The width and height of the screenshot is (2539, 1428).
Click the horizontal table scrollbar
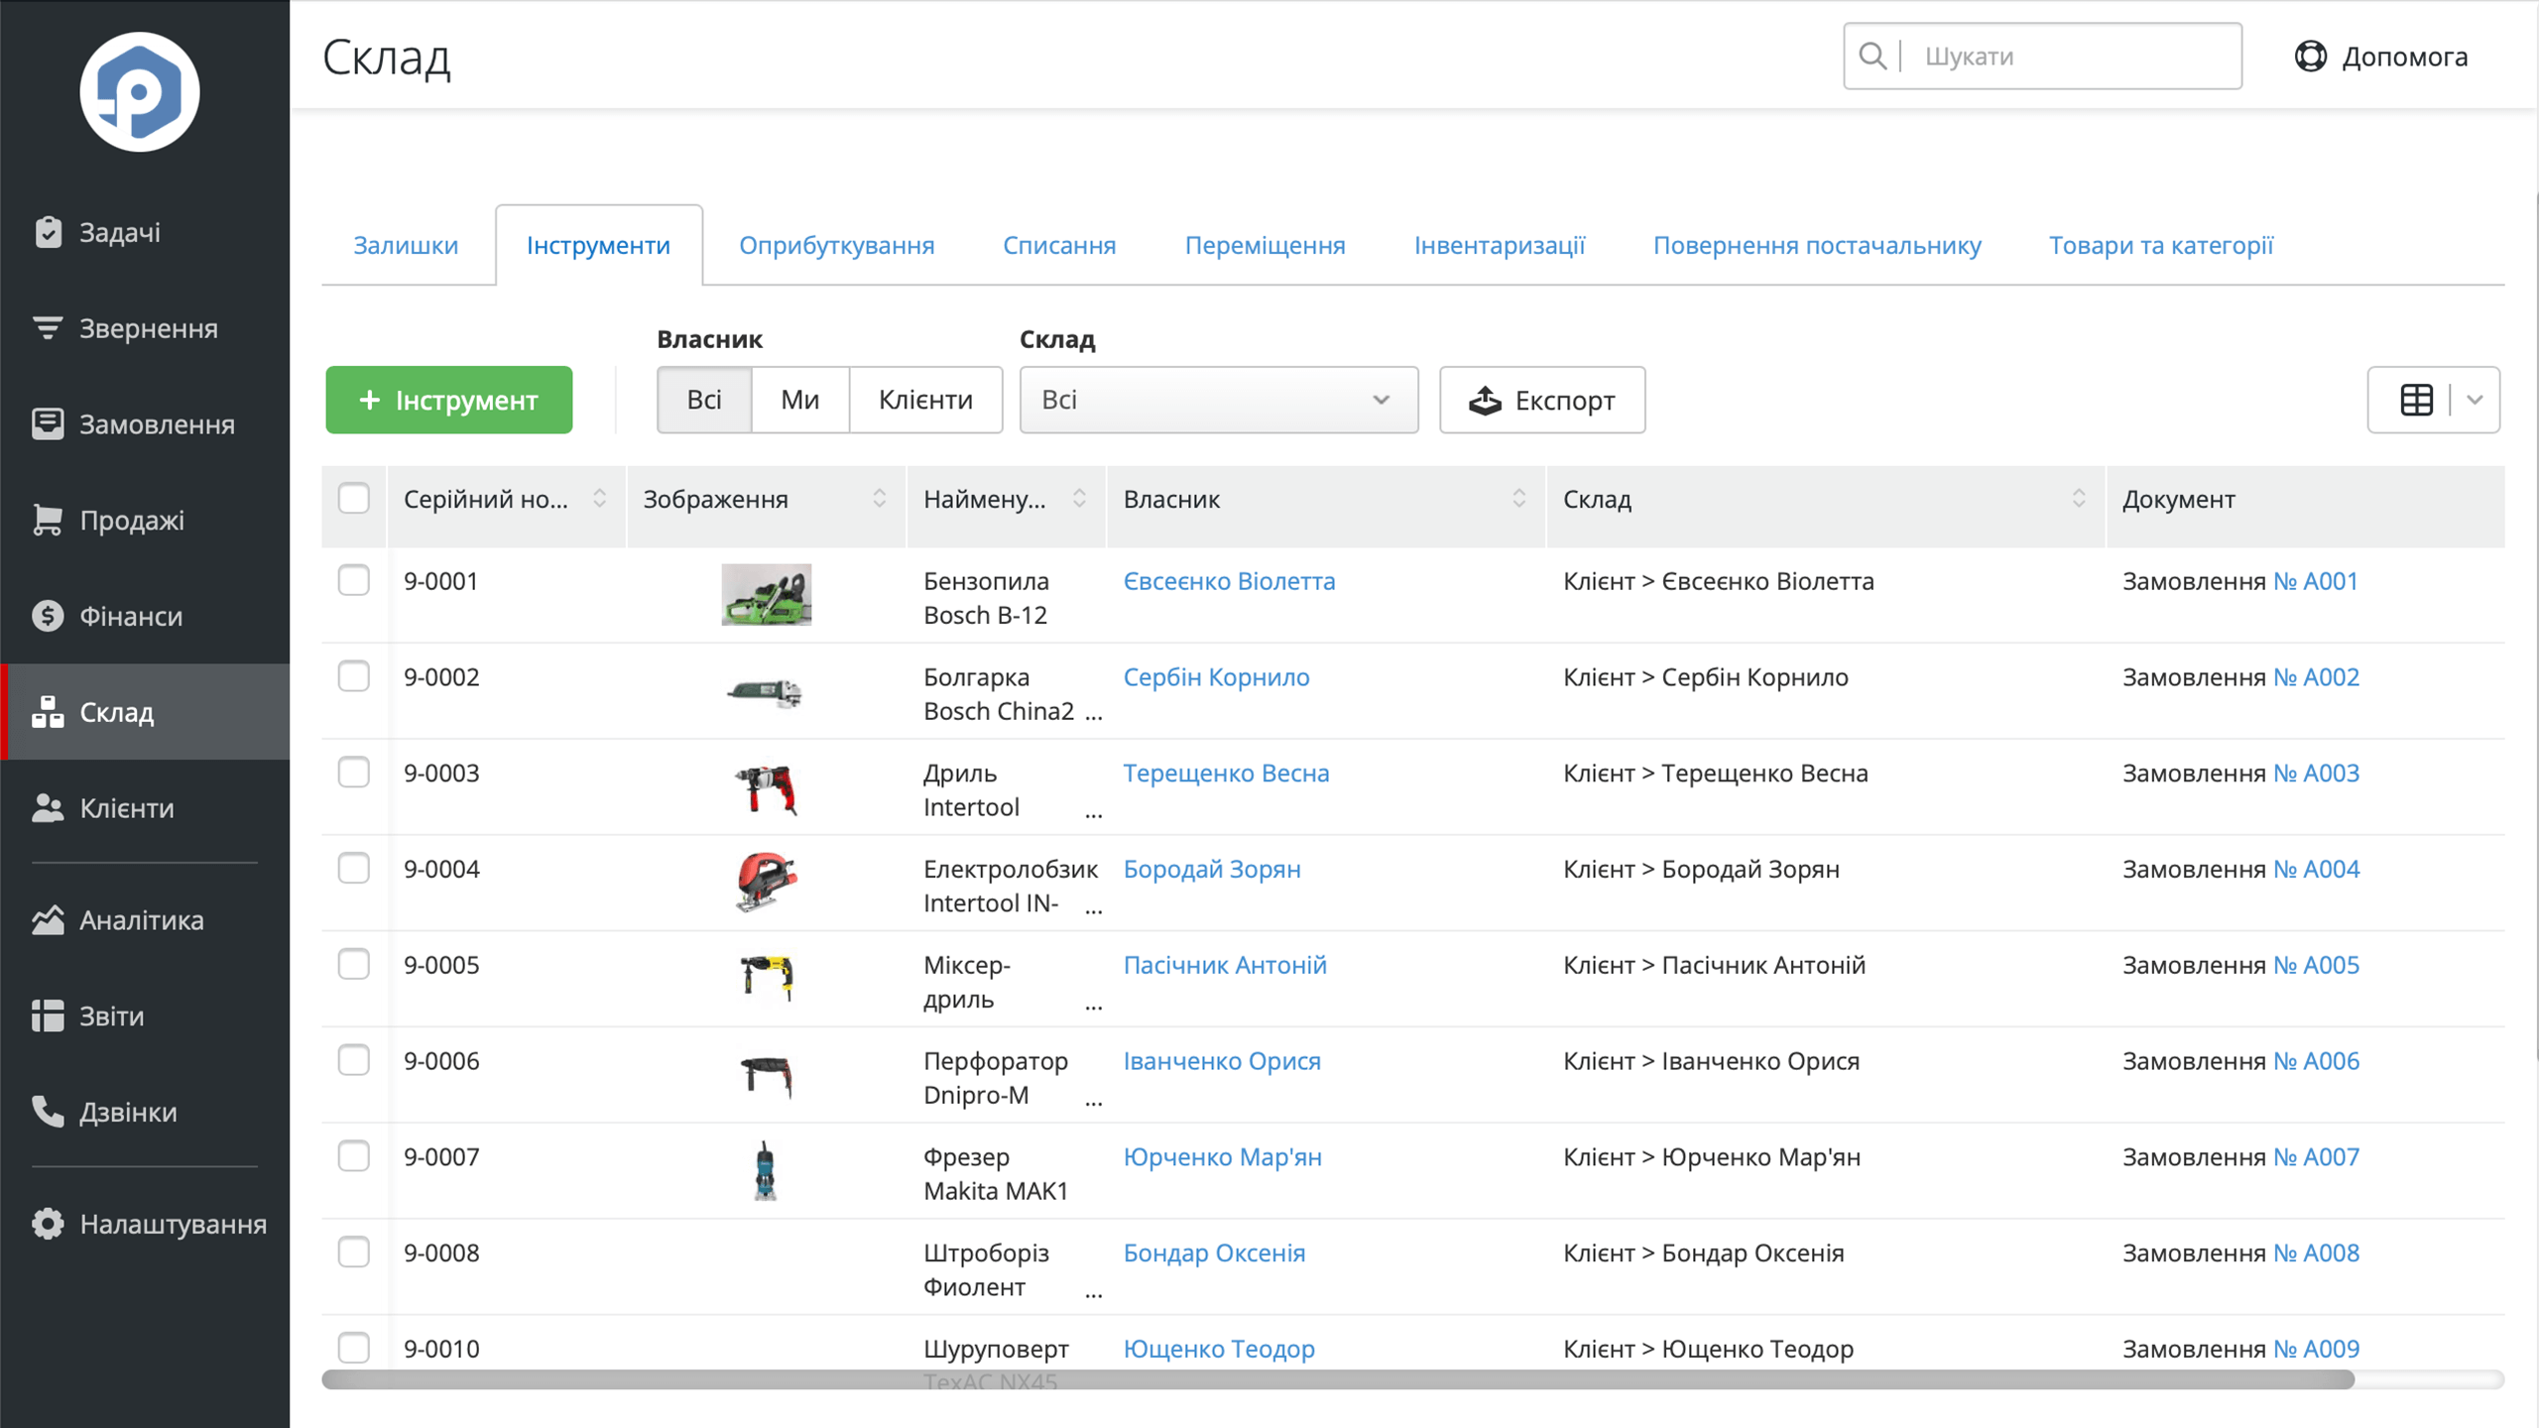1338,1379
